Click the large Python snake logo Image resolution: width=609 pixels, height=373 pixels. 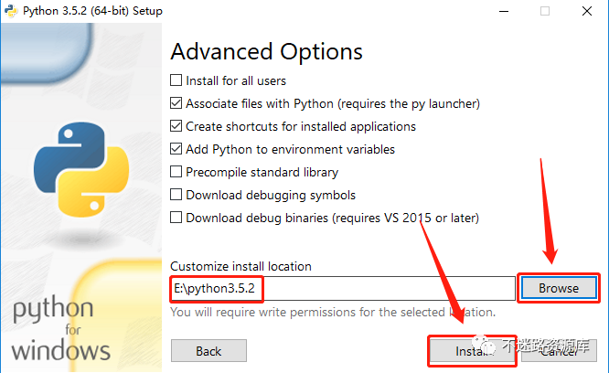(x=81, y=170)
